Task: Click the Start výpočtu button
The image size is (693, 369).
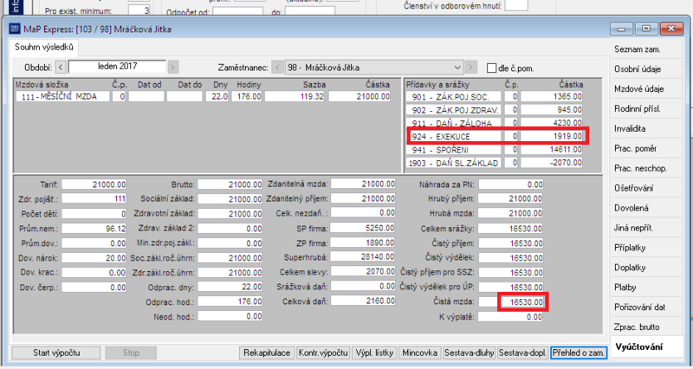Action: [56, 353]
